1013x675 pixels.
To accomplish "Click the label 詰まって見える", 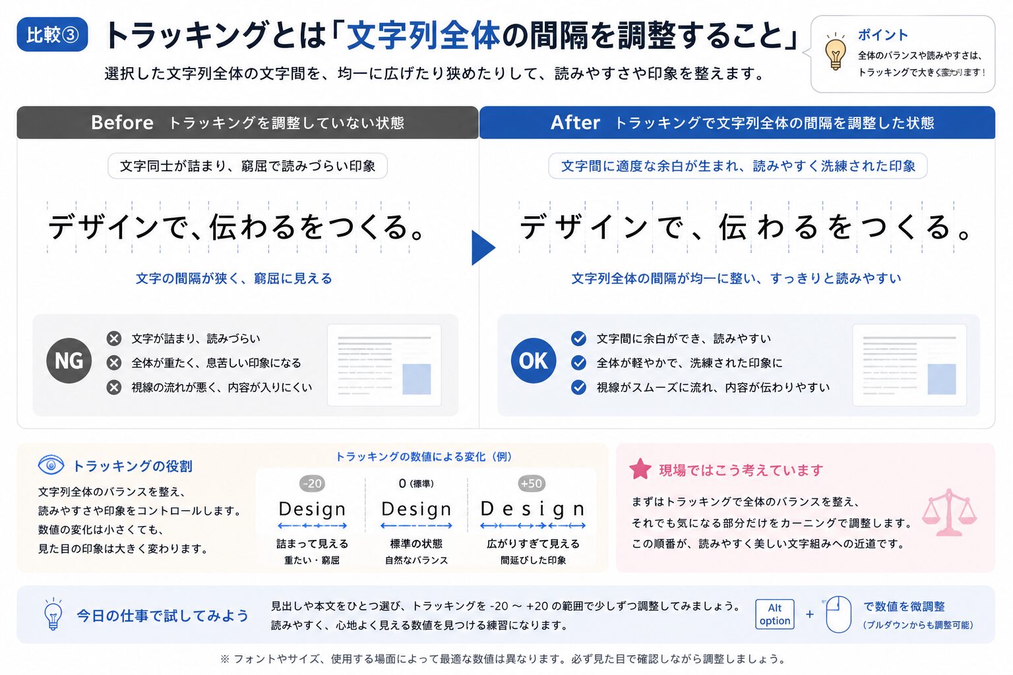I will (x=312, y=544).
